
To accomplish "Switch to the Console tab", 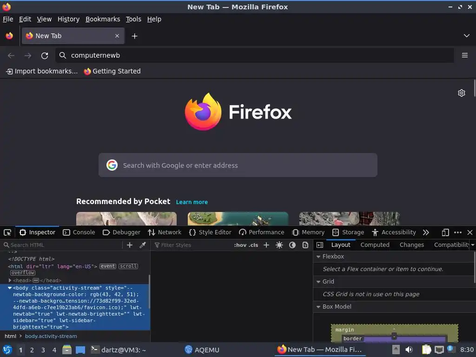I will [79, 232].
